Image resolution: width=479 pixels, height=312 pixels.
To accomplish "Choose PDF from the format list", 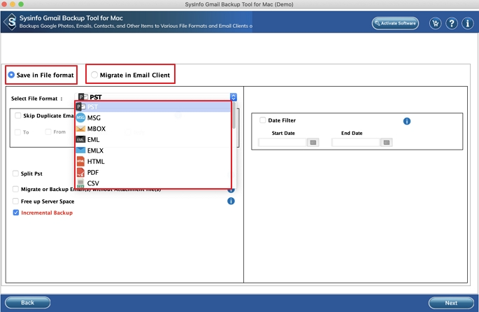I will [94, 172].
